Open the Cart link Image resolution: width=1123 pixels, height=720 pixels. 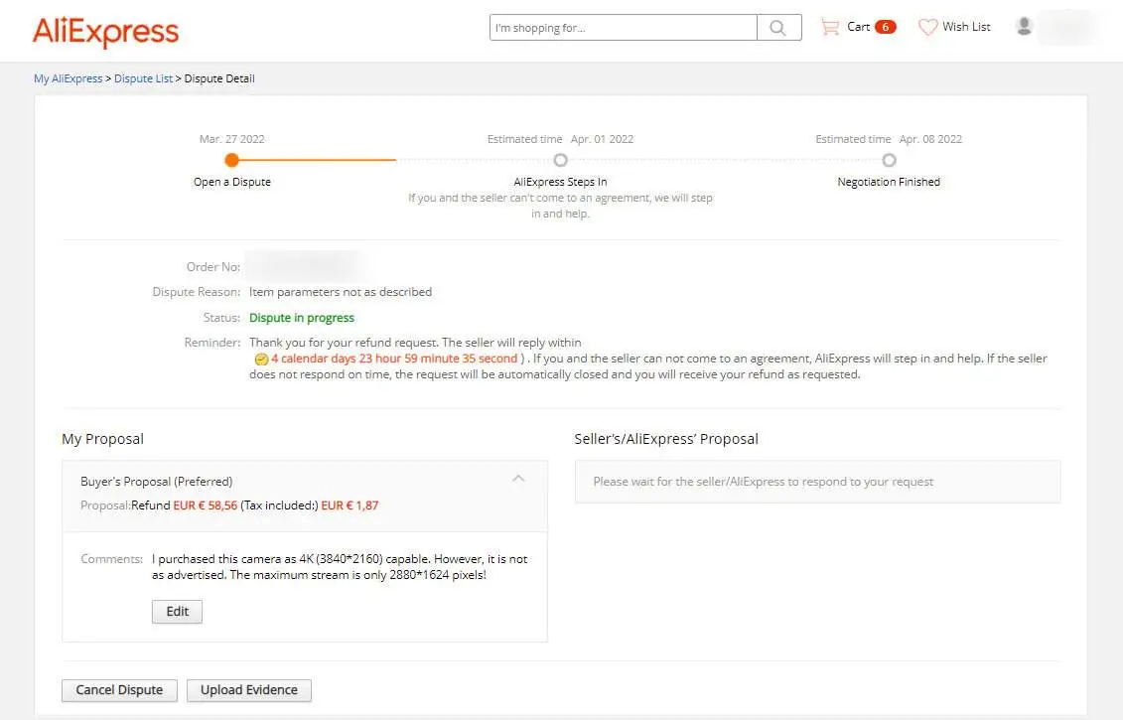point(858,27)
